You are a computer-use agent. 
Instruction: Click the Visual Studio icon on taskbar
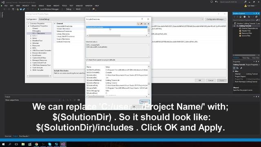coord(63,144)
